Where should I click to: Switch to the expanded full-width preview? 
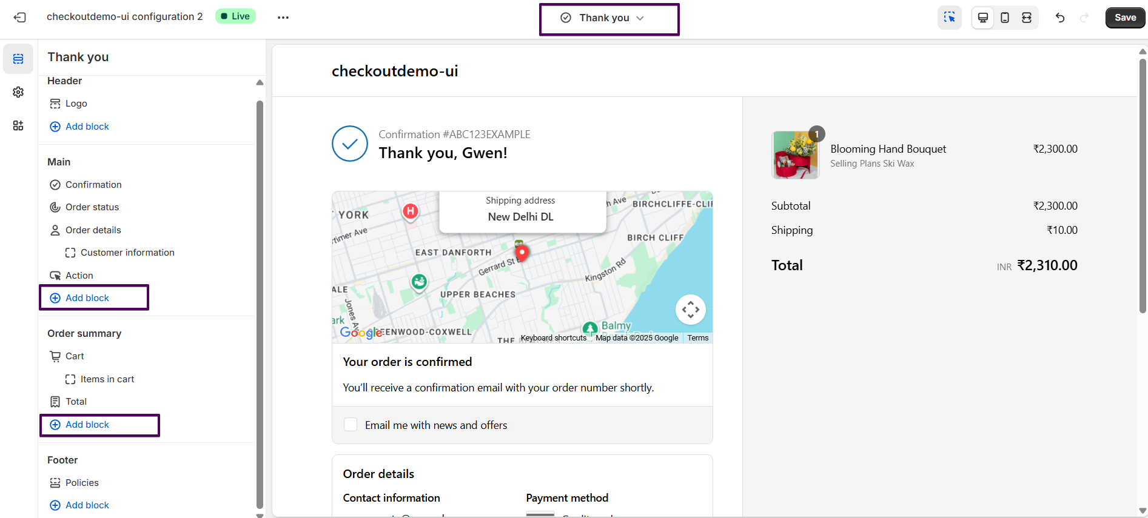(1027, 18)
